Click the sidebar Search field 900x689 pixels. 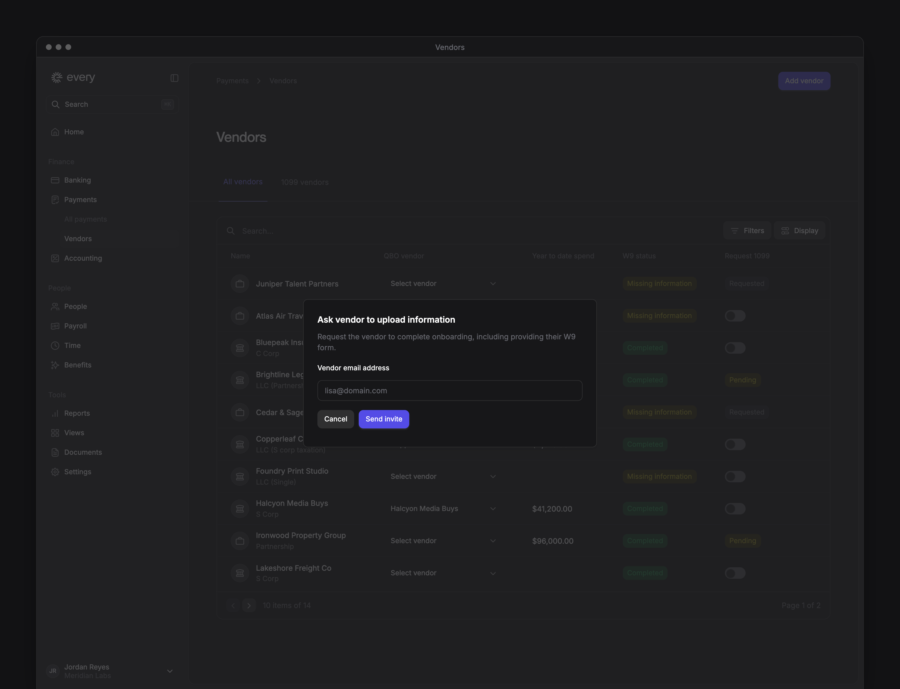(x=112, y=104)
